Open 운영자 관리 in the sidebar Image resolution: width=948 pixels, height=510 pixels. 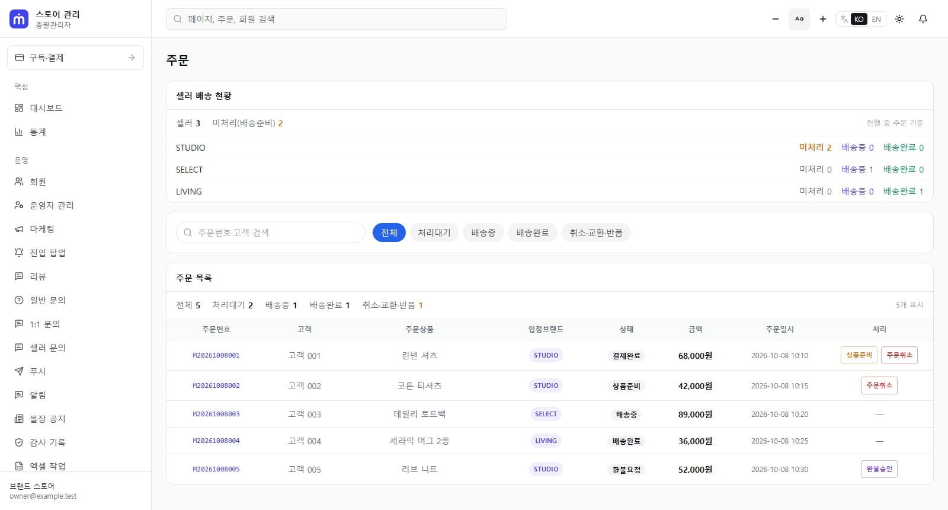point(75,205)
